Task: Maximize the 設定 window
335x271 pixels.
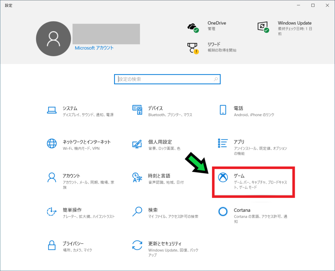Action: pyautogui.click(x=313, y=5)
